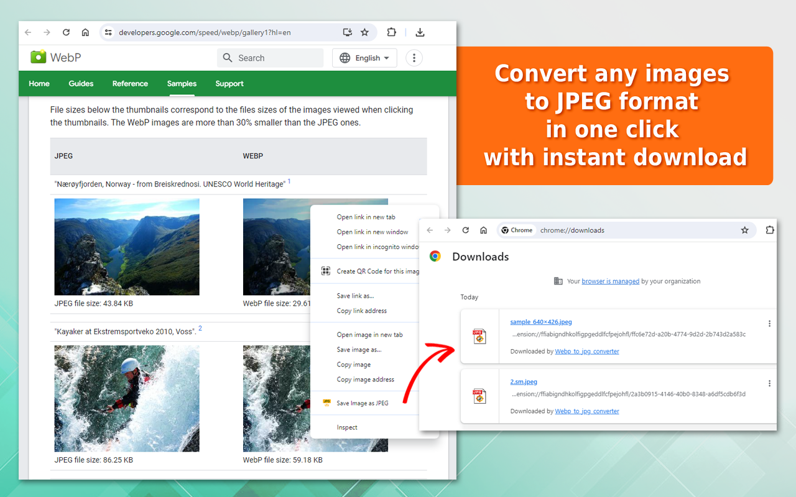Open downloads tray icon in WebP browser toolbar

pos(420,32)
